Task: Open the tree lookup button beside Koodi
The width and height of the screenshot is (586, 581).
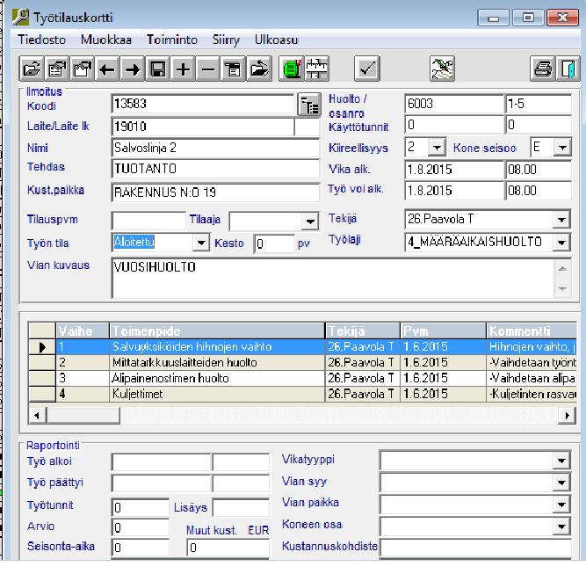Action: pos(309,105)
